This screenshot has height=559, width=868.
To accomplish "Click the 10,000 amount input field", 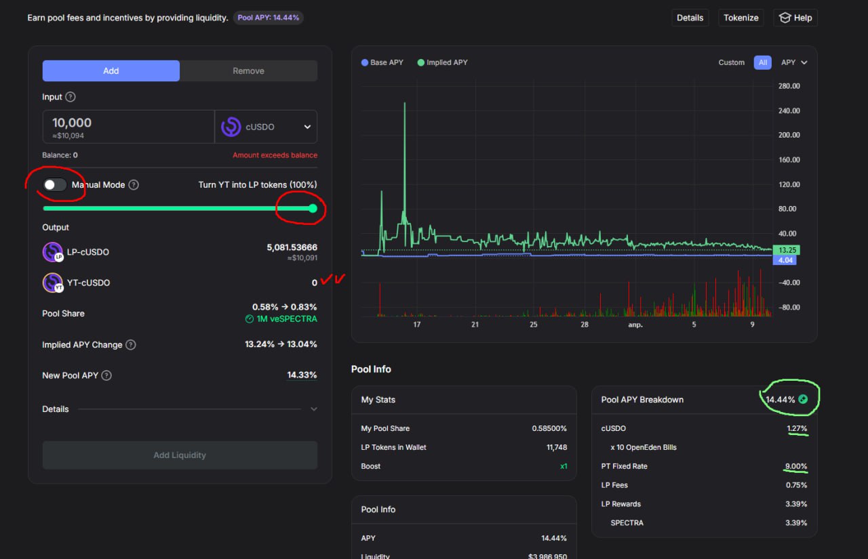I will [x=129, y=127].
